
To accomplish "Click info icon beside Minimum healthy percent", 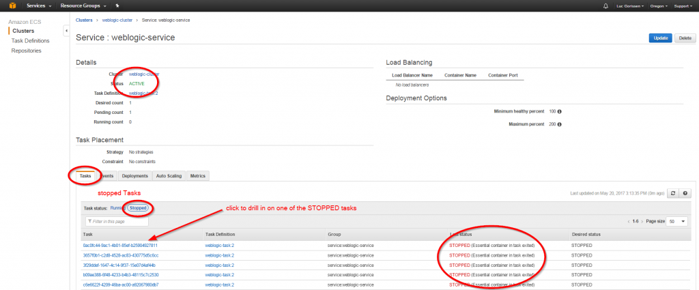I will pos(560,111).
